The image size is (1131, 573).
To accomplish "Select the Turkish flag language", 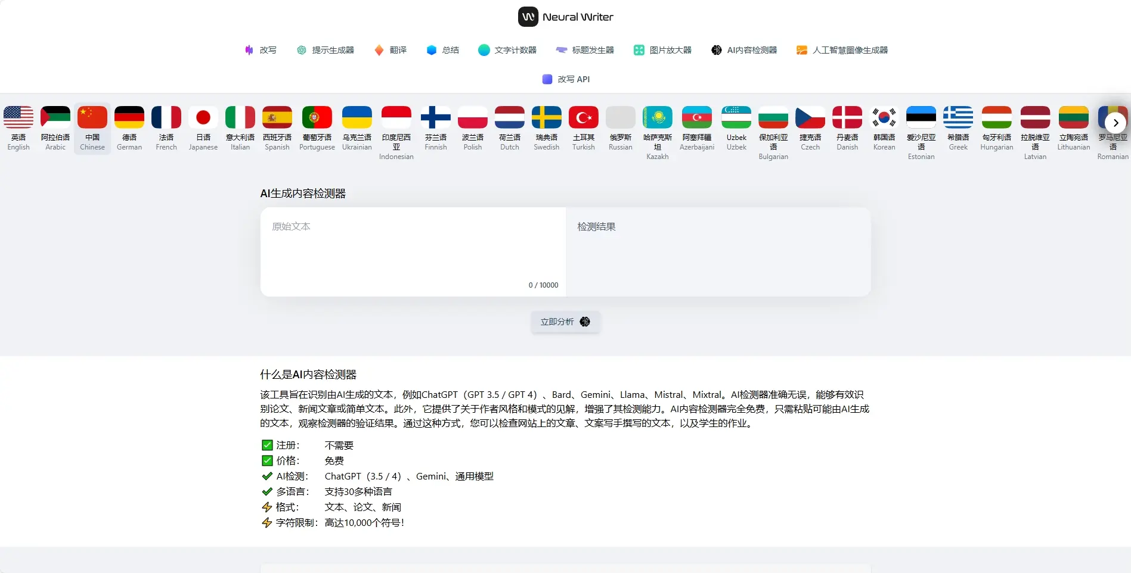I will (583, 118).
